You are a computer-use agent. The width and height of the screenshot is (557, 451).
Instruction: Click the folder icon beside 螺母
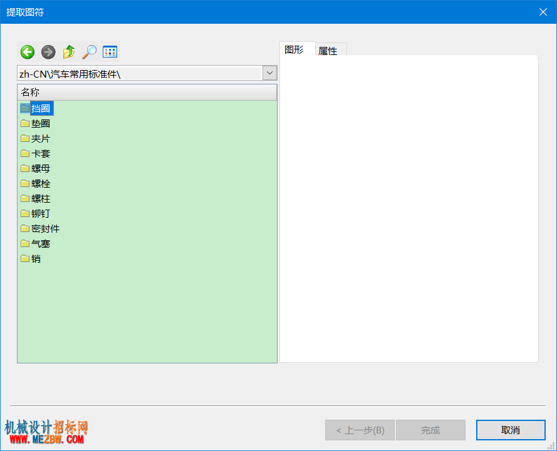(25, 168)
